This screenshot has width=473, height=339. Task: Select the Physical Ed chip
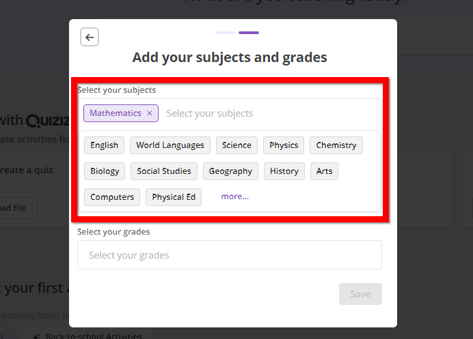(174, 197)
